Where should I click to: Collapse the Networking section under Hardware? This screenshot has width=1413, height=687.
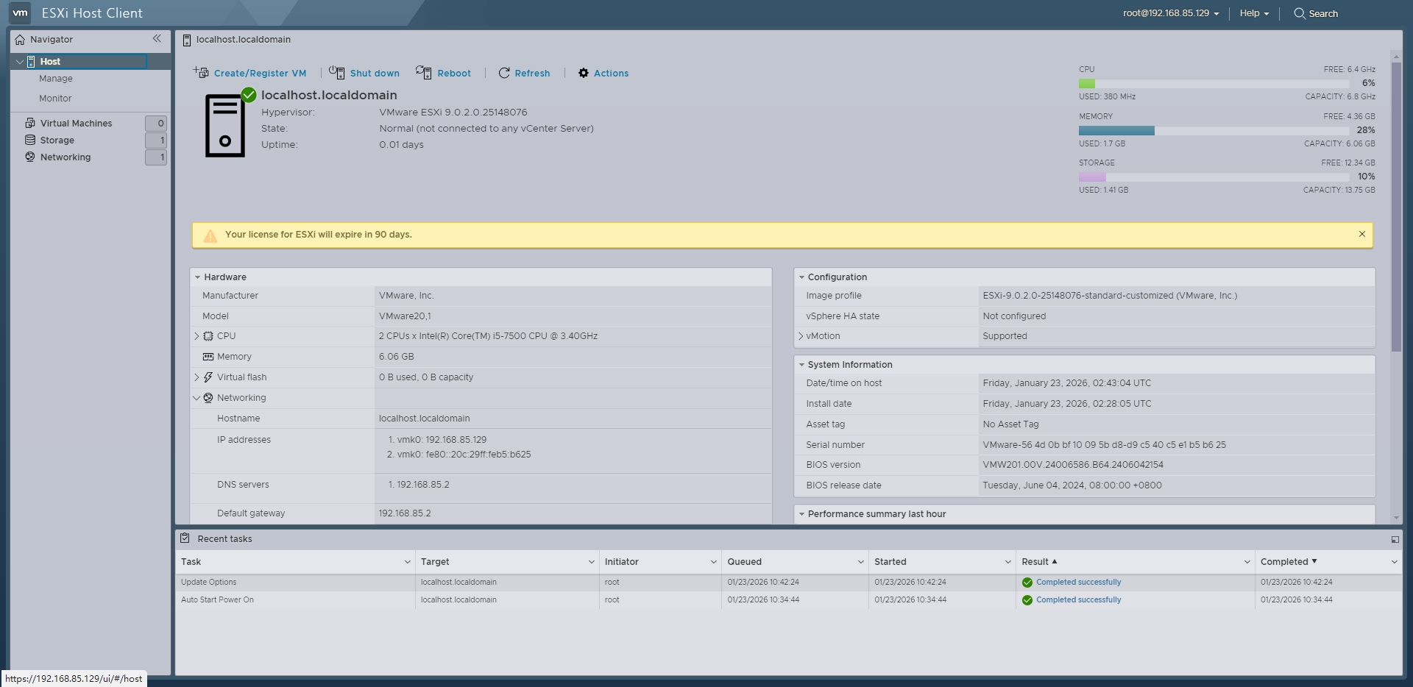tap(196, 397)
